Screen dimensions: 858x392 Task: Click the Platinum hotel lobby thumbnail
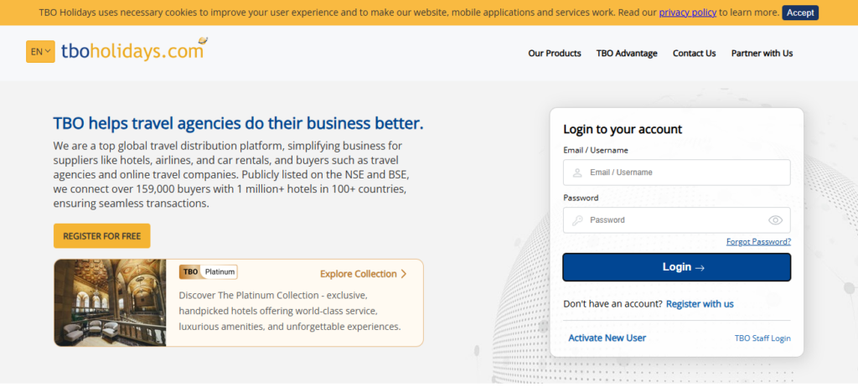click(x=110, y=302)
